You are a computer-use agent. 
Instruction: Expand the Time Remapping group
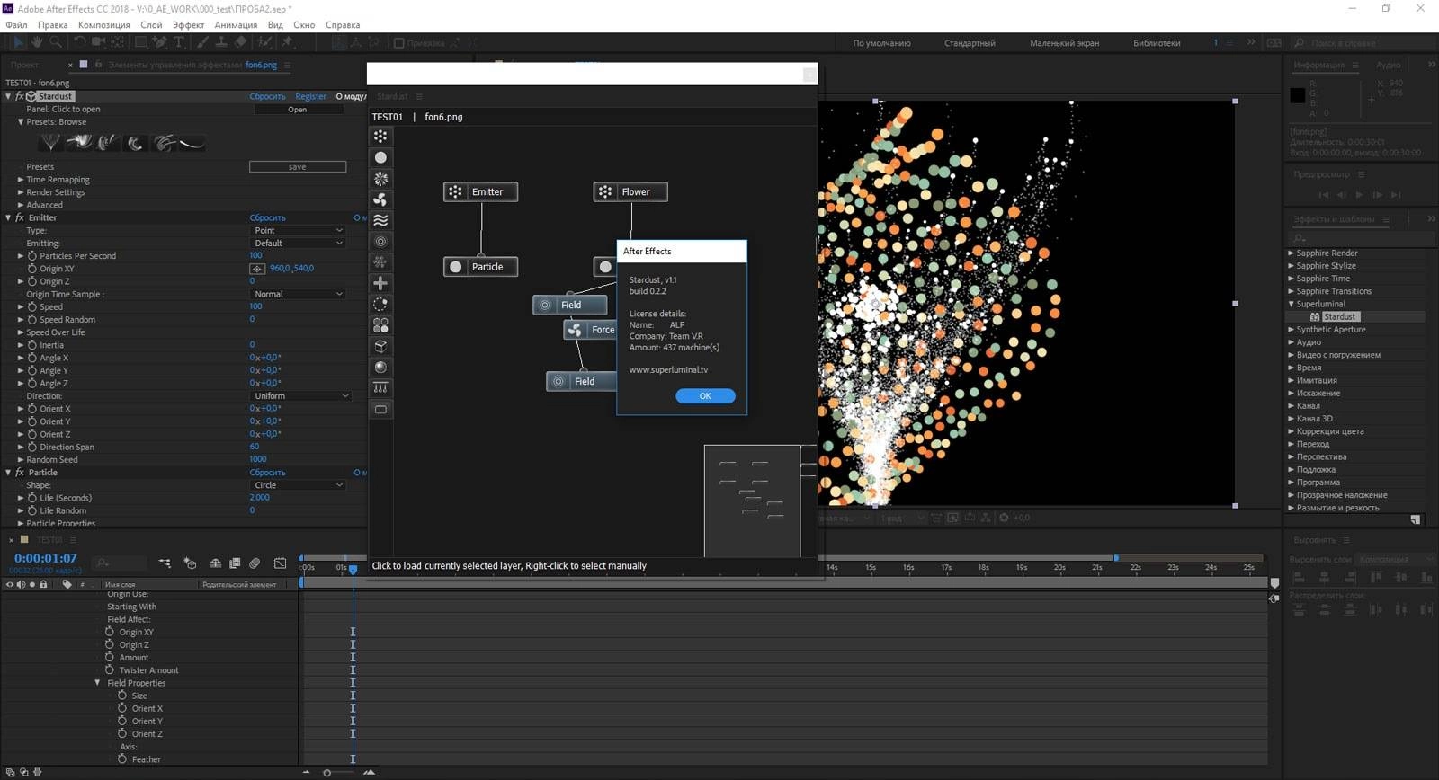21,180
